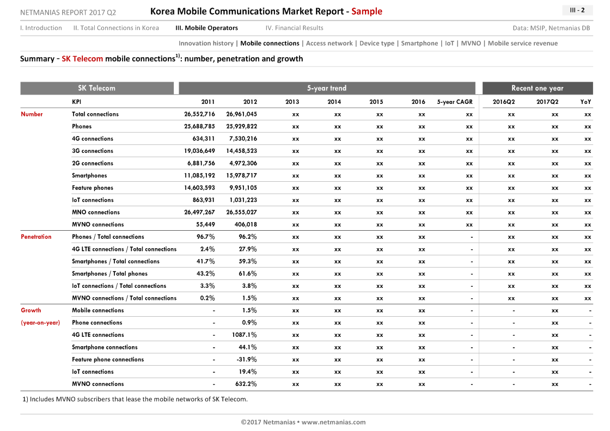This screenshot has width=610, height=431.
Task: Click the Phones / Total connections row label
Action: point(108,237)
